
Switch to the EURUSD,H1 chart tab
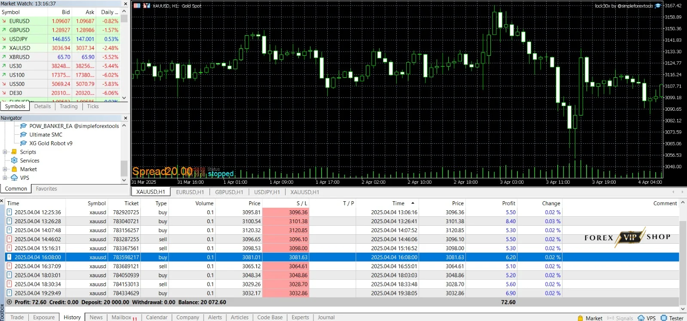coord(190,192)
